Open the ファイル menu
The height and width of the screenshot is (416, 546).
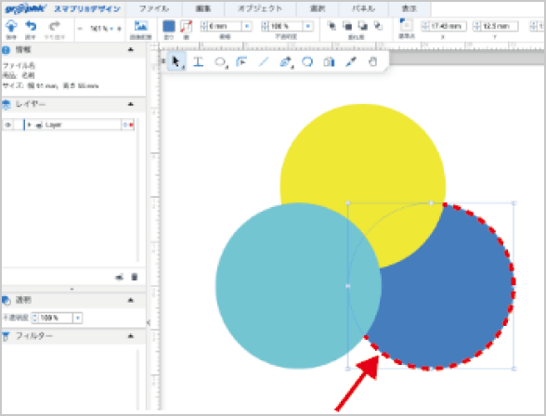click(x=154, y=8)
